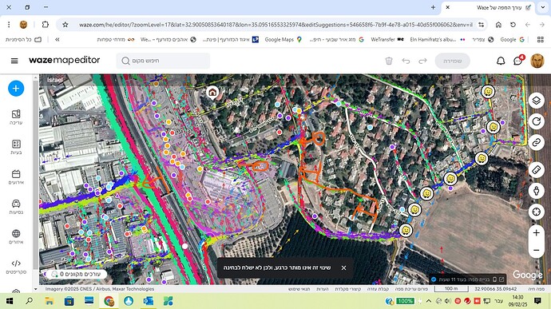The height and width of the screenshot is (309, 551).
Task: Open Street View pegman icon
Action: 537,191
